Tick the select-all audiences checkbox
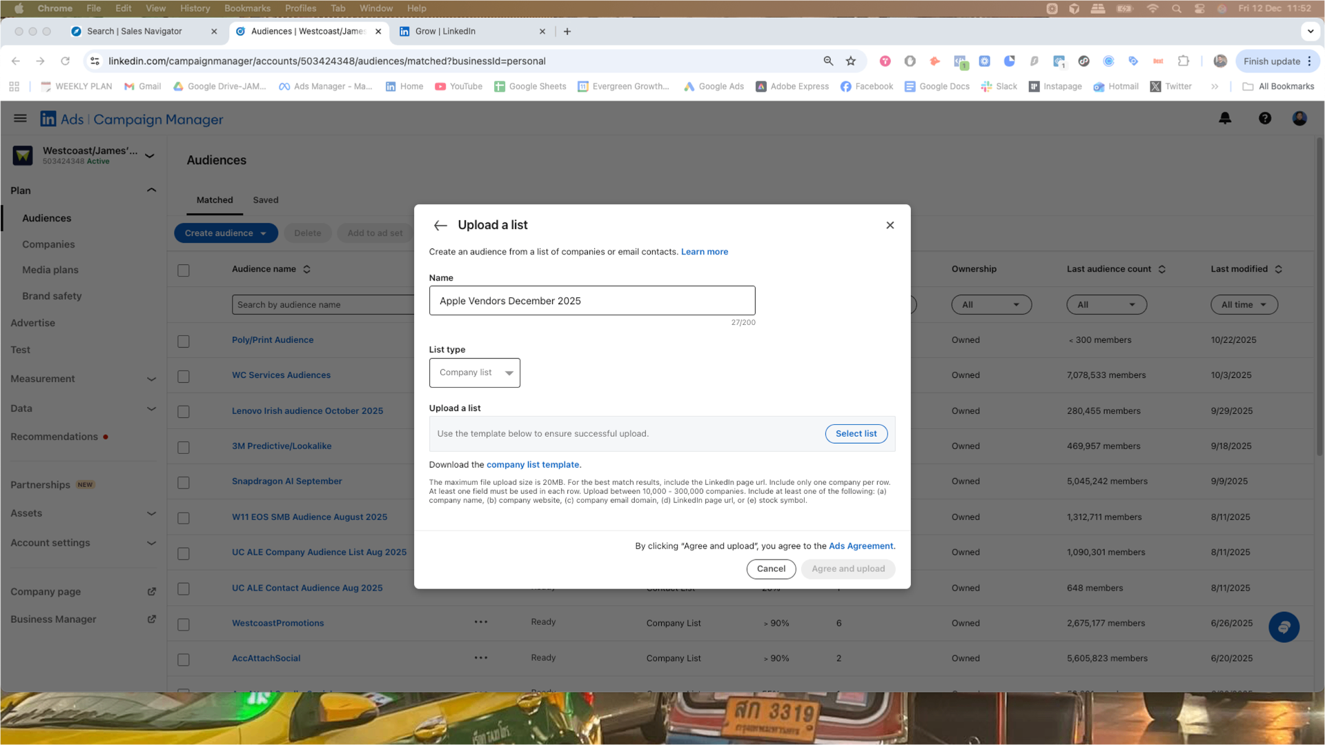This screenshot has width=1325, height=745. tap(184, 270)
